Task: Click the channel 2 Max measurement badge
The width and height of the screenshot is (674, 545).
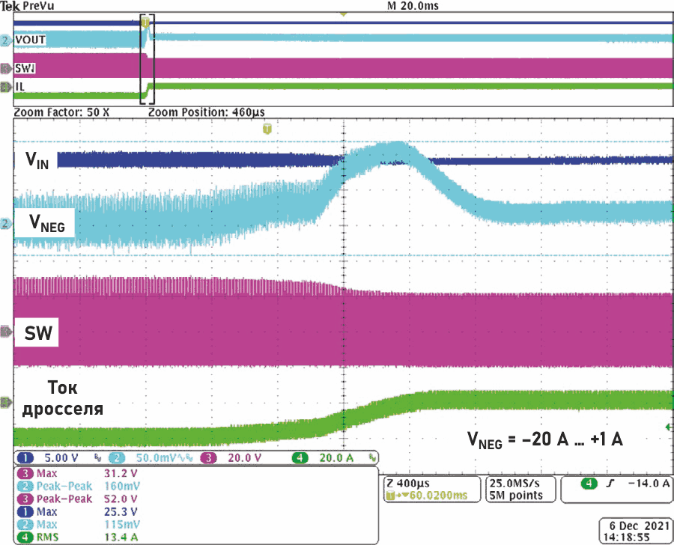Action: pyautogui.click(x=25, y=524)
